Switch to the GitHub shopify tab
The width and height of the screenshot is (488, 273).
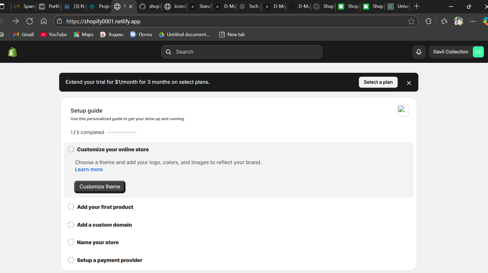(149, 6)
